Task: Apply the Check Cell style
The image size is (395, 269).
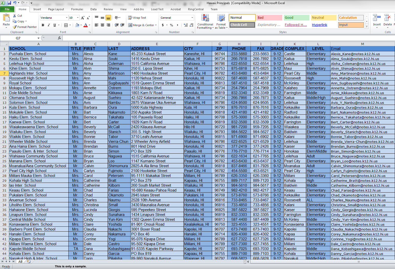Action: pos(242,25)
